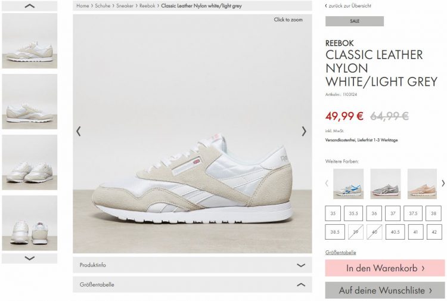Collapse the Größentabelle section
Image resolution: width=447 pixels, height=301 pixels.
(193, 284)
